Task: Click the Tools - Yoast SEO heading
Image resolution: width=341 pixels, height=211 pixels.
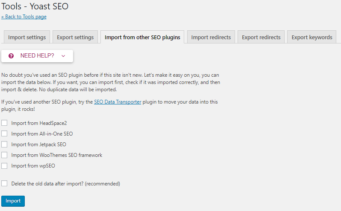Action: click(x=35, y=6)
